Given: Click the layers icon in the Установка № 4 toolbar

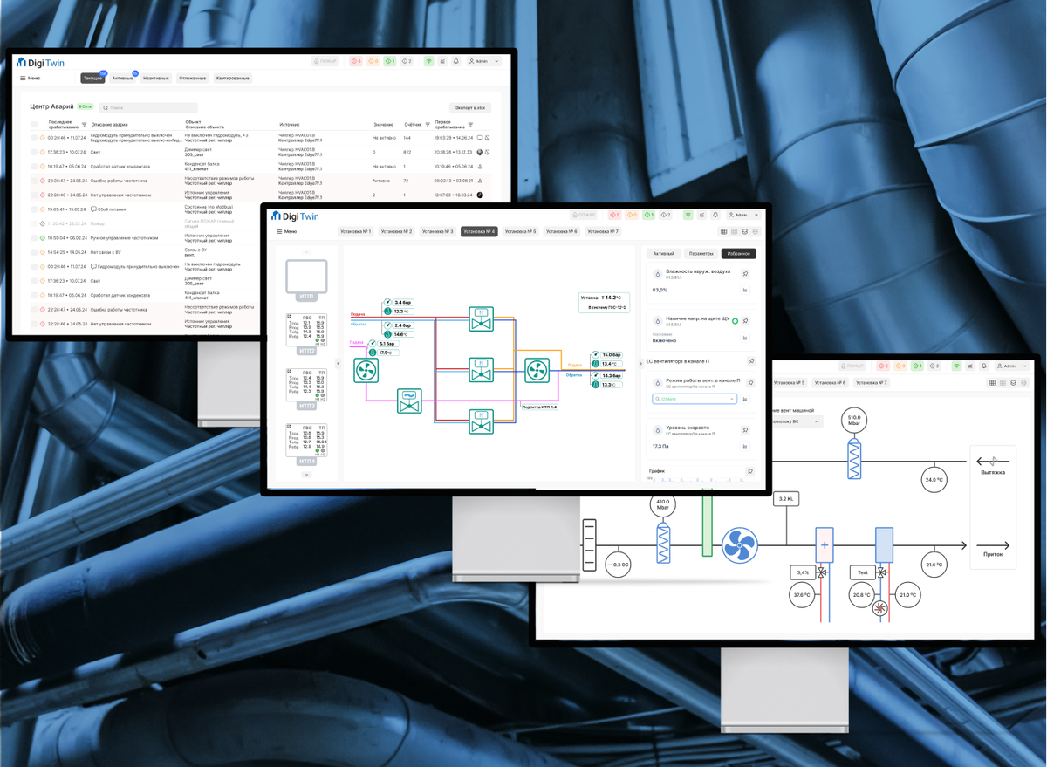Looking at the screenshot, I should click(x=744, y=232).
